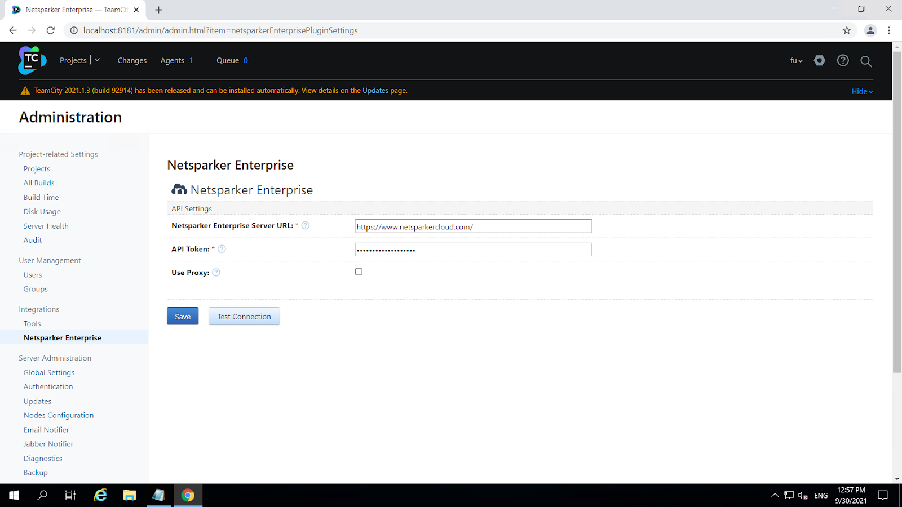
Task: Open help for Netsparker Enterprise Server URL
Action: tap(305, 225)
